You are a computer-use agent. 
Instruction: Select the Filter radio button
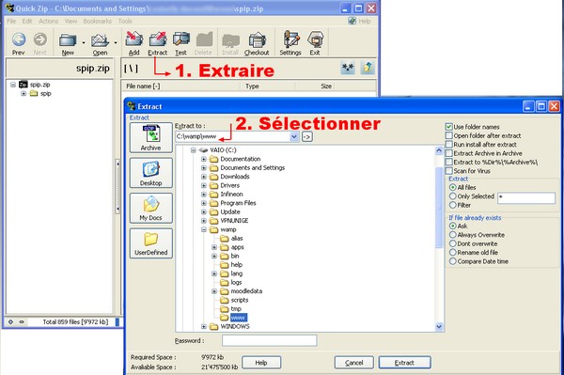point(453,205)
